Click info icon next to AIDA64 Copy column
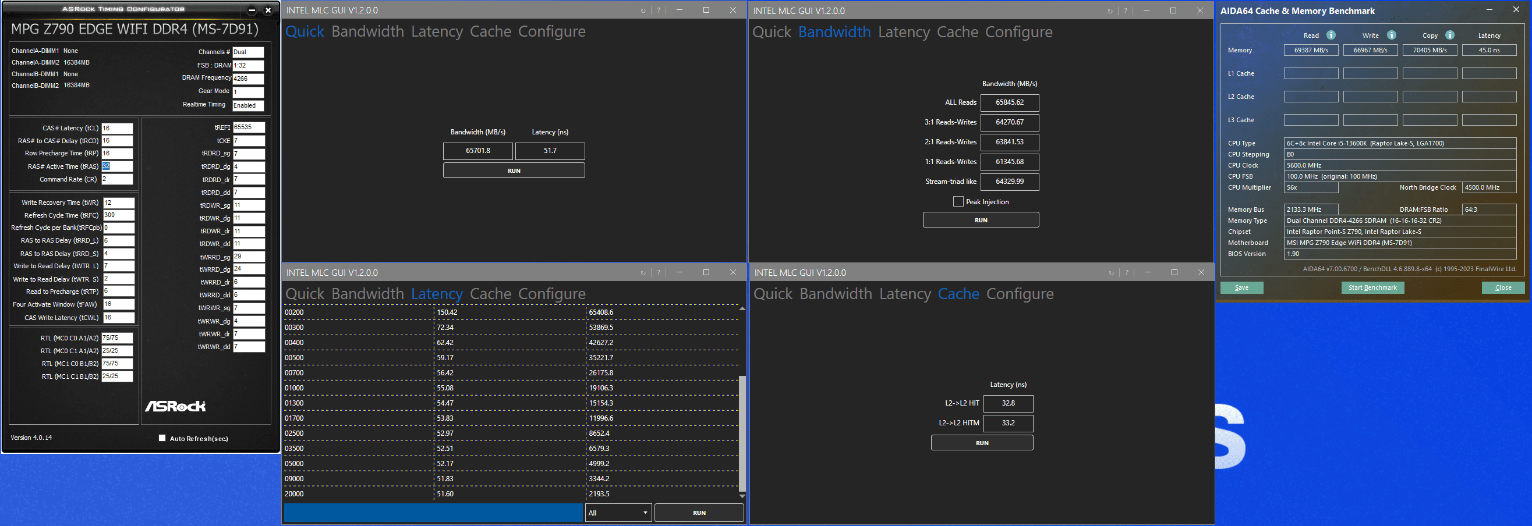Viewport: 1532px width, 526px height. coord(1450,35)
